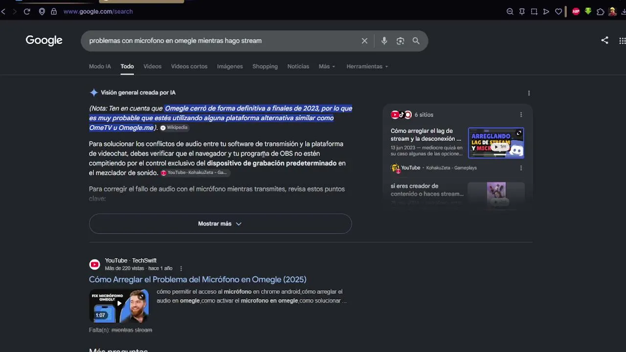Click the Wikipedia source chip
Image resolution: width=626 pixels, height=352 pixels.
coord(174,128)
